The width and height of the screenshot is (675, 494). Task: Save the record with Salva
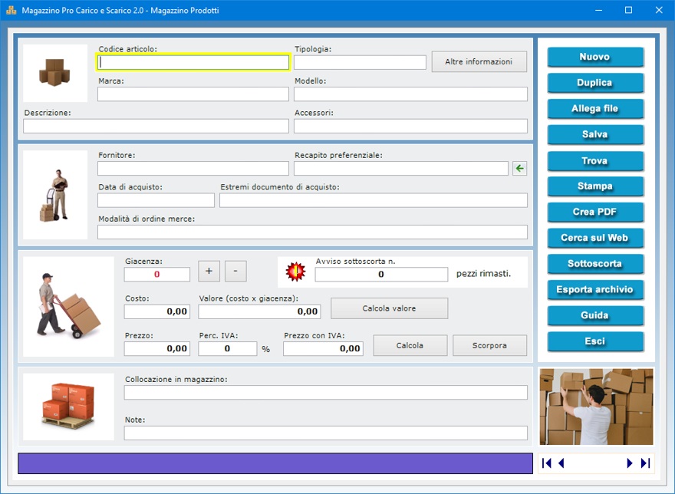pyautogui.click(x=595, y=134)
